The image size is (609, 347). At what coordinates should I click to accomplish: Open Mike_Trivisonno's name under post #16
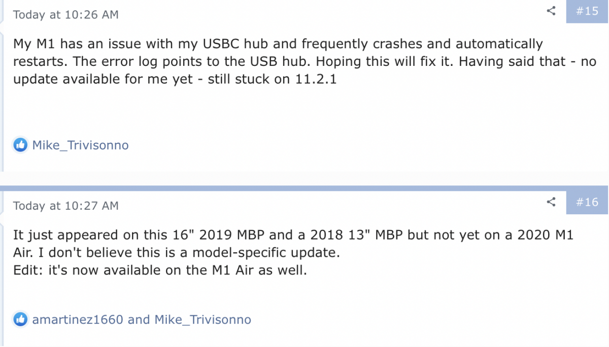point(202,320)
